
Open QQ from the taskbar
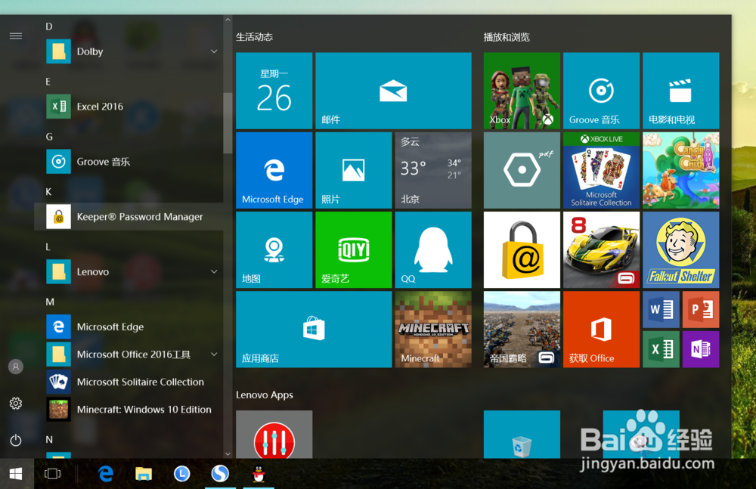pyautogui.click(x=259, y=474)
